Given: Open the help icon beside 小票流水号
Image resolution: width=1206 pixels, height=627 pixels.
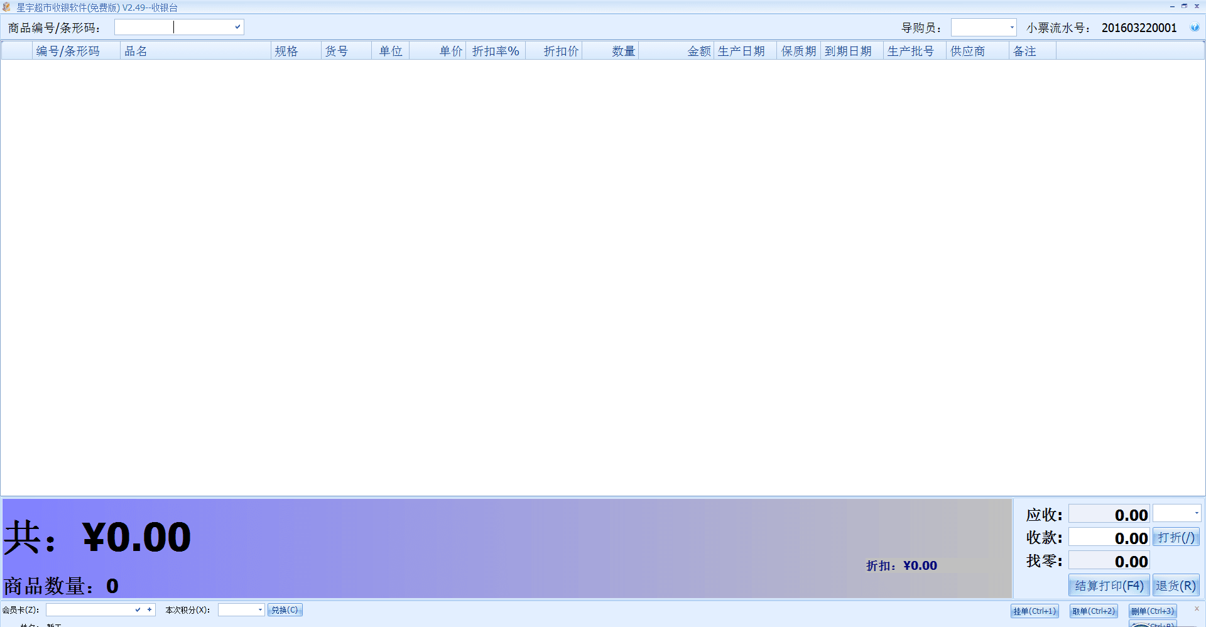Looking at the screenshot, I should (1195, 28).
